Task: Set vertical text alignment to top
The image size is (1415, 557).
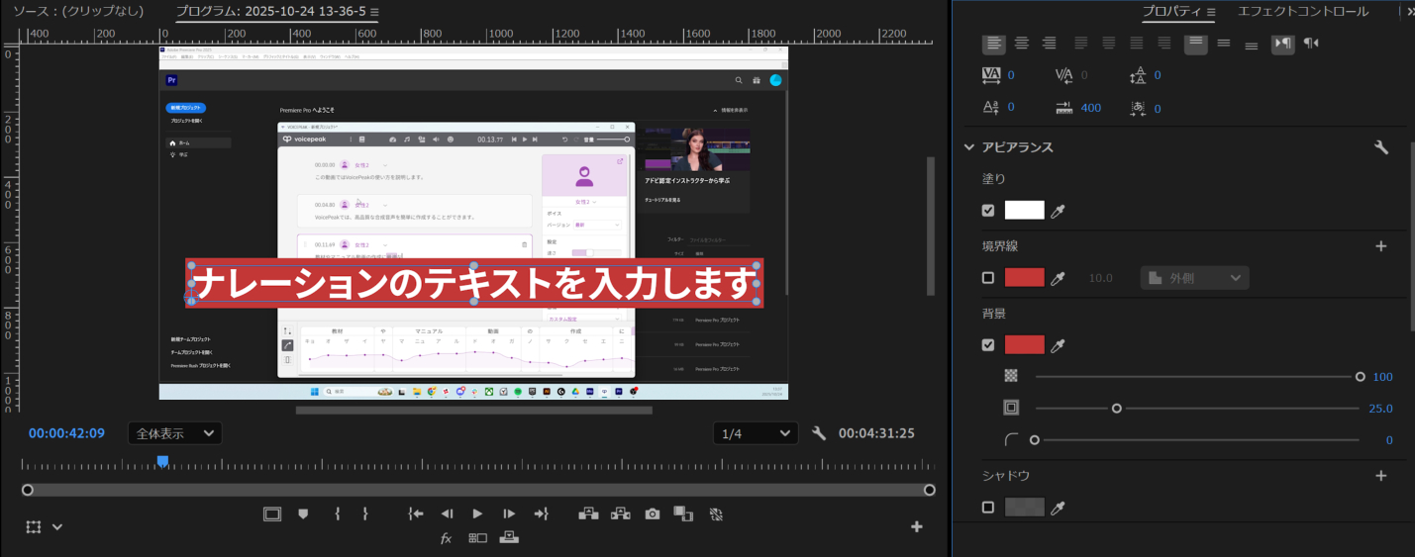Action: pos(1196,44)
